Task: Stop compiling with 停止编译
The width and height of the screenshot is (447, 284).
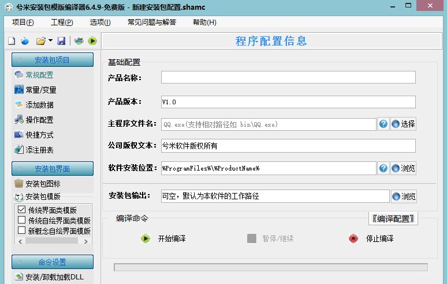Action: pos(371,238)
